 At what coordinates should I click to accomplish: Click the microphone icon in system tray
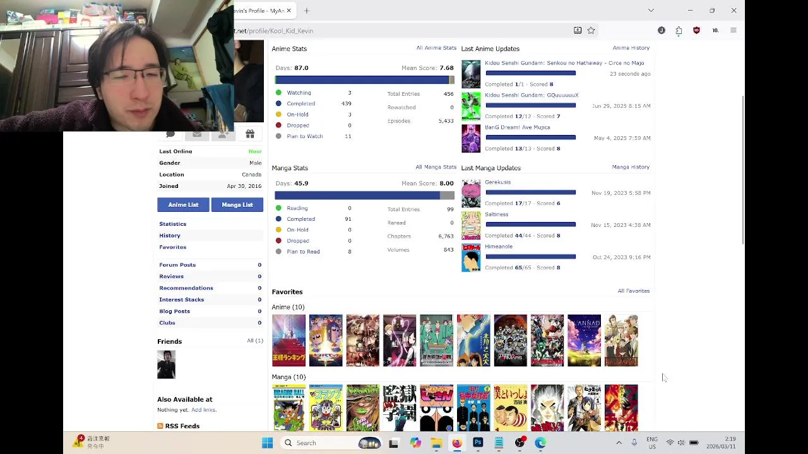tap(634, 443)
